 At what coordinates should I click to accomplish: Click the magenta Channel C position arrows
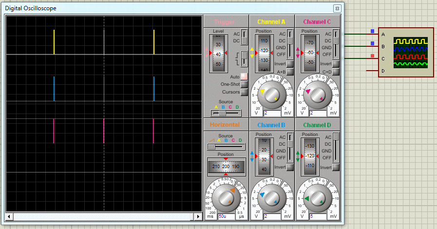[x=298, y=53]
